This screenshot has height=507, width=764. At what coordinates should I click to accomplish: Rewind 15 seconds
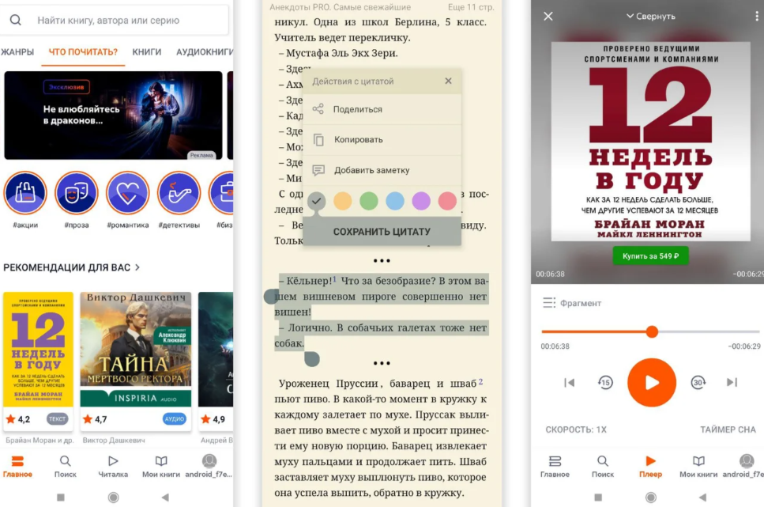point(605,383)
